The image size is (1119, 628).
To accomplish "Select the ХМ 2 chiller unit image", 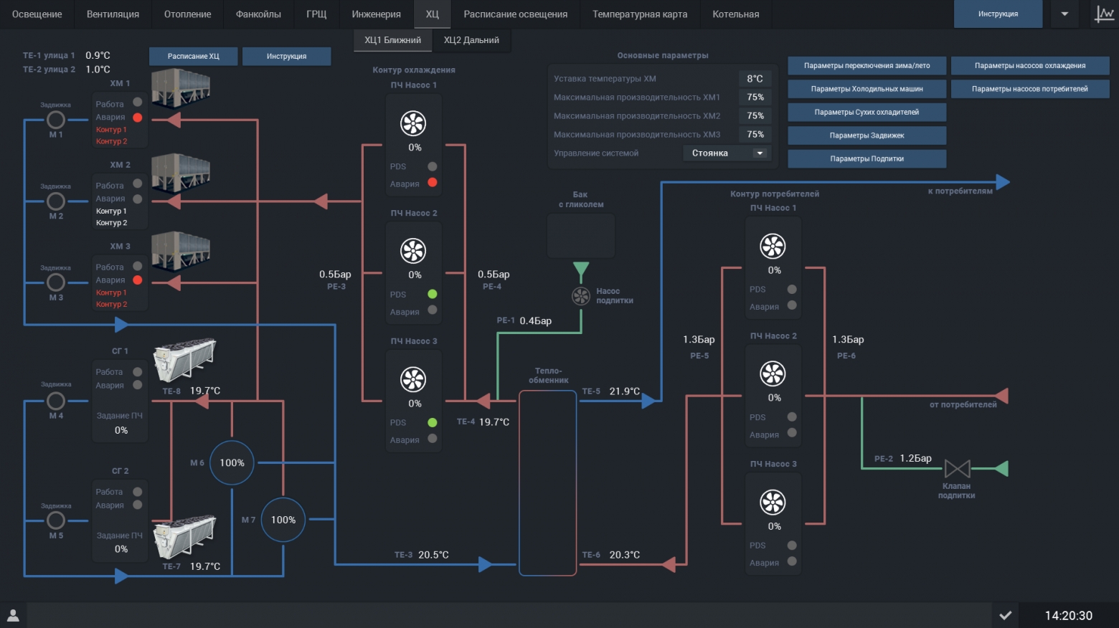I will pos(181,172).
